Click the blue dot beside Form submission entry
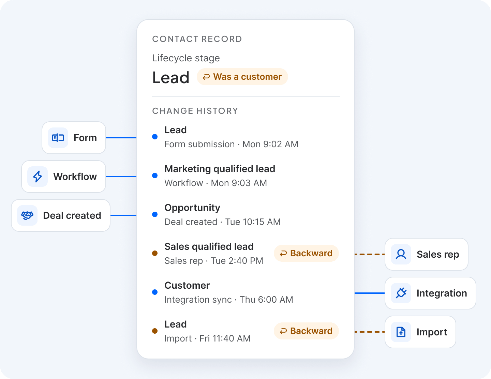This screenshot has height=379, width=491. [x=155, y=137]
